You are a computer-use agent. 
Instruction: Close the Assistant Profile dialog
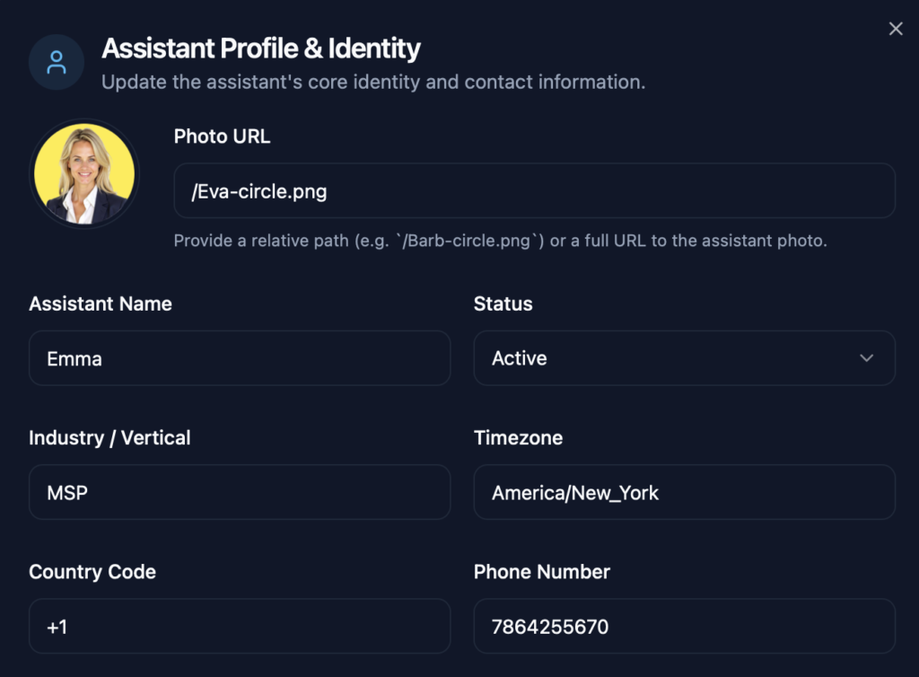895,29
